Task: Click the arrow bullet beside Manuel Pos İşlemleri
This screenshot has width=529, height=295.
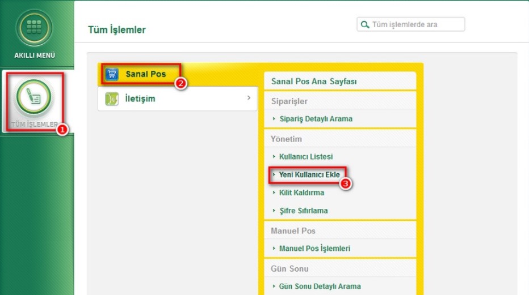Action: (274, 249)
